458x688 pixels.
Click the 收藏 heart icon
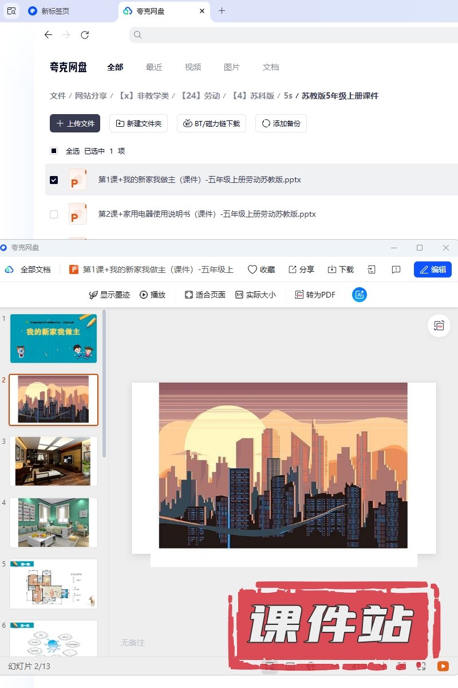pyautogui.click(x=252, y=269)
